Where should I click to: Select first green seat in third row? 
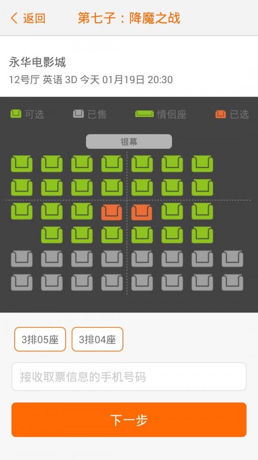point(21,212)
